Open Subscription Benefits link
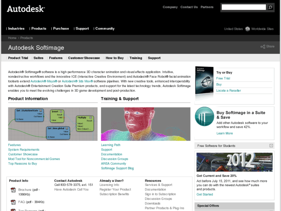This screenshot has height=211, width=281. (x=114, y=194)
